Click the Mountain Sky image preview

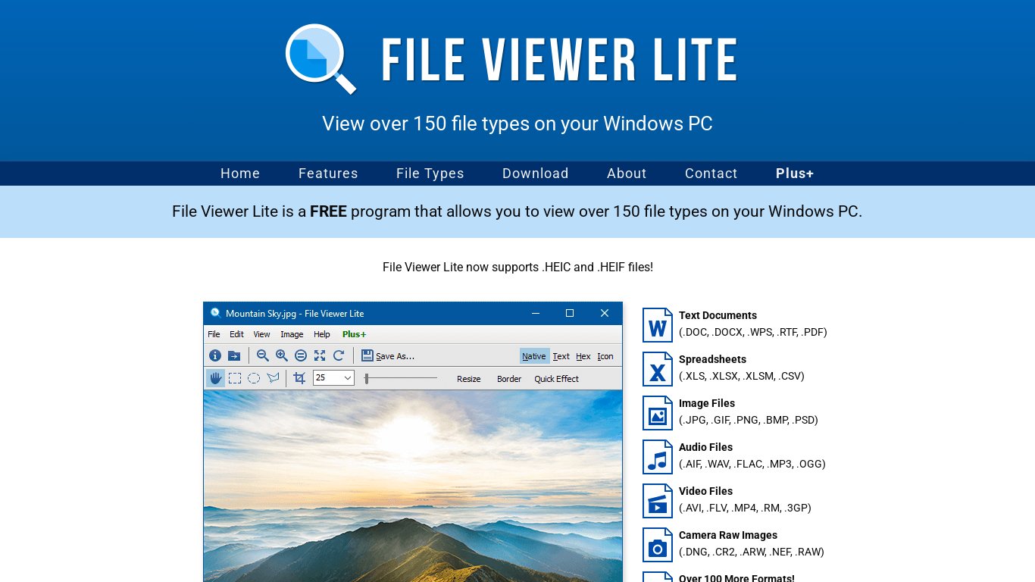(x=413, y=486)
